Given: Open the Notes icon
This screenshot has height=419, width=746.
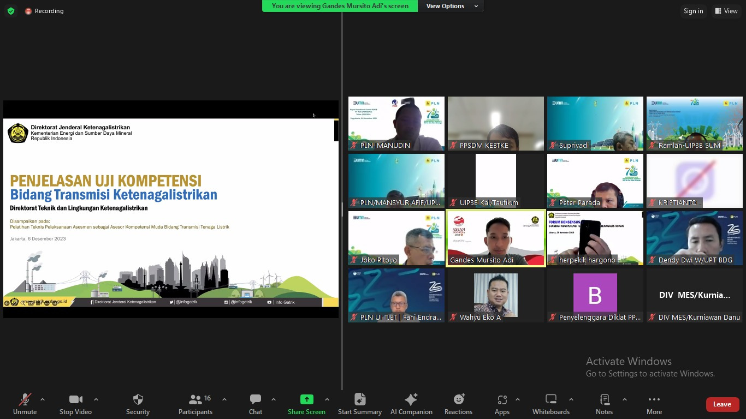Looking at the screenshot, I should coord(604,399).
